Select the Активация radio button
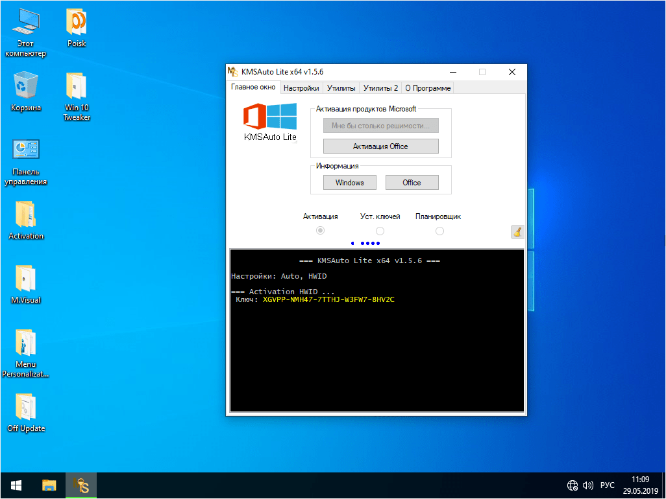This screenshot has height=499, width=666. coord(320,231)
